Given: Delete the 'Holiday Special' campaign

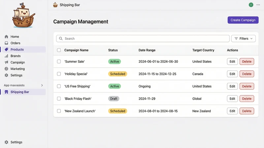Looking at the screenshot, I should (247, 74).
